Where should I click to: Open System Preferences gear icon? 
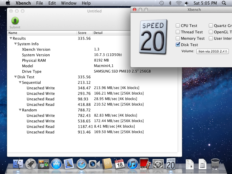pos(158,164)
